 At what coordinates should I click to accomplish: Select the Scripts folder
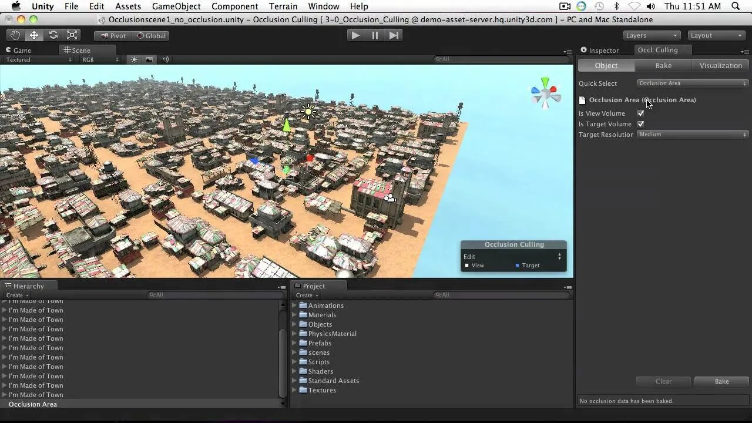pos(319,362)
